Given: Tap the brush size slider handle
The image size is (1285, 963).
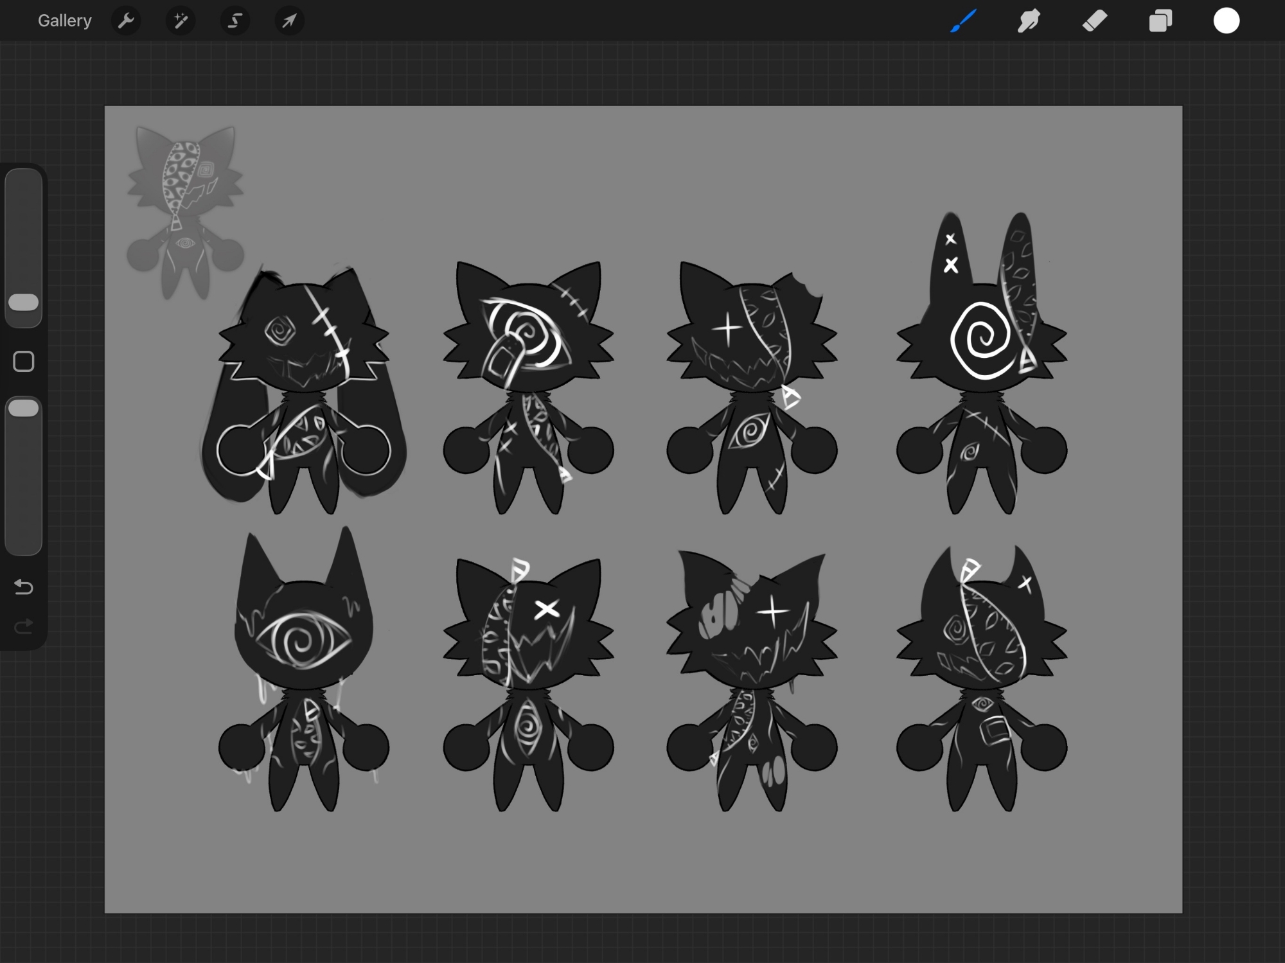Looking at the screenshot, I should point(24,303).
